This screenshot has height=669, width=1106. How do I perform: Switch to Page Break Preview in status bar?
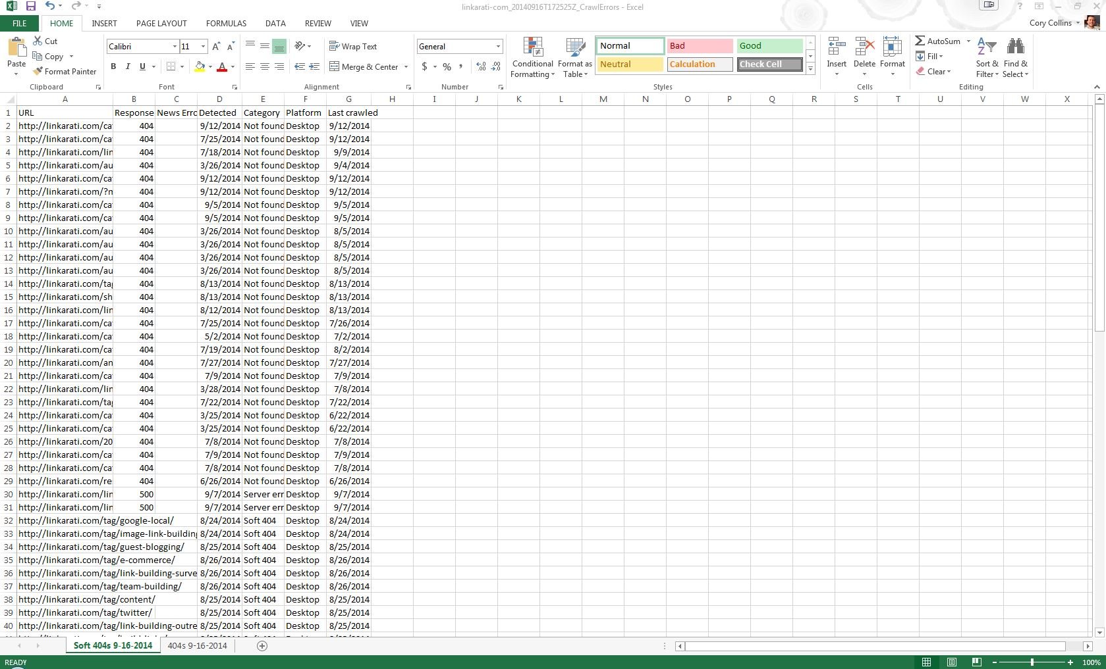(x=977, y=662)
